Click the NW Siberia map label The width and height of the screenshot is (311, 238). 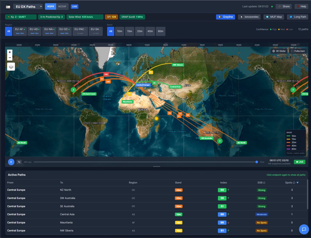pos(178,65)
